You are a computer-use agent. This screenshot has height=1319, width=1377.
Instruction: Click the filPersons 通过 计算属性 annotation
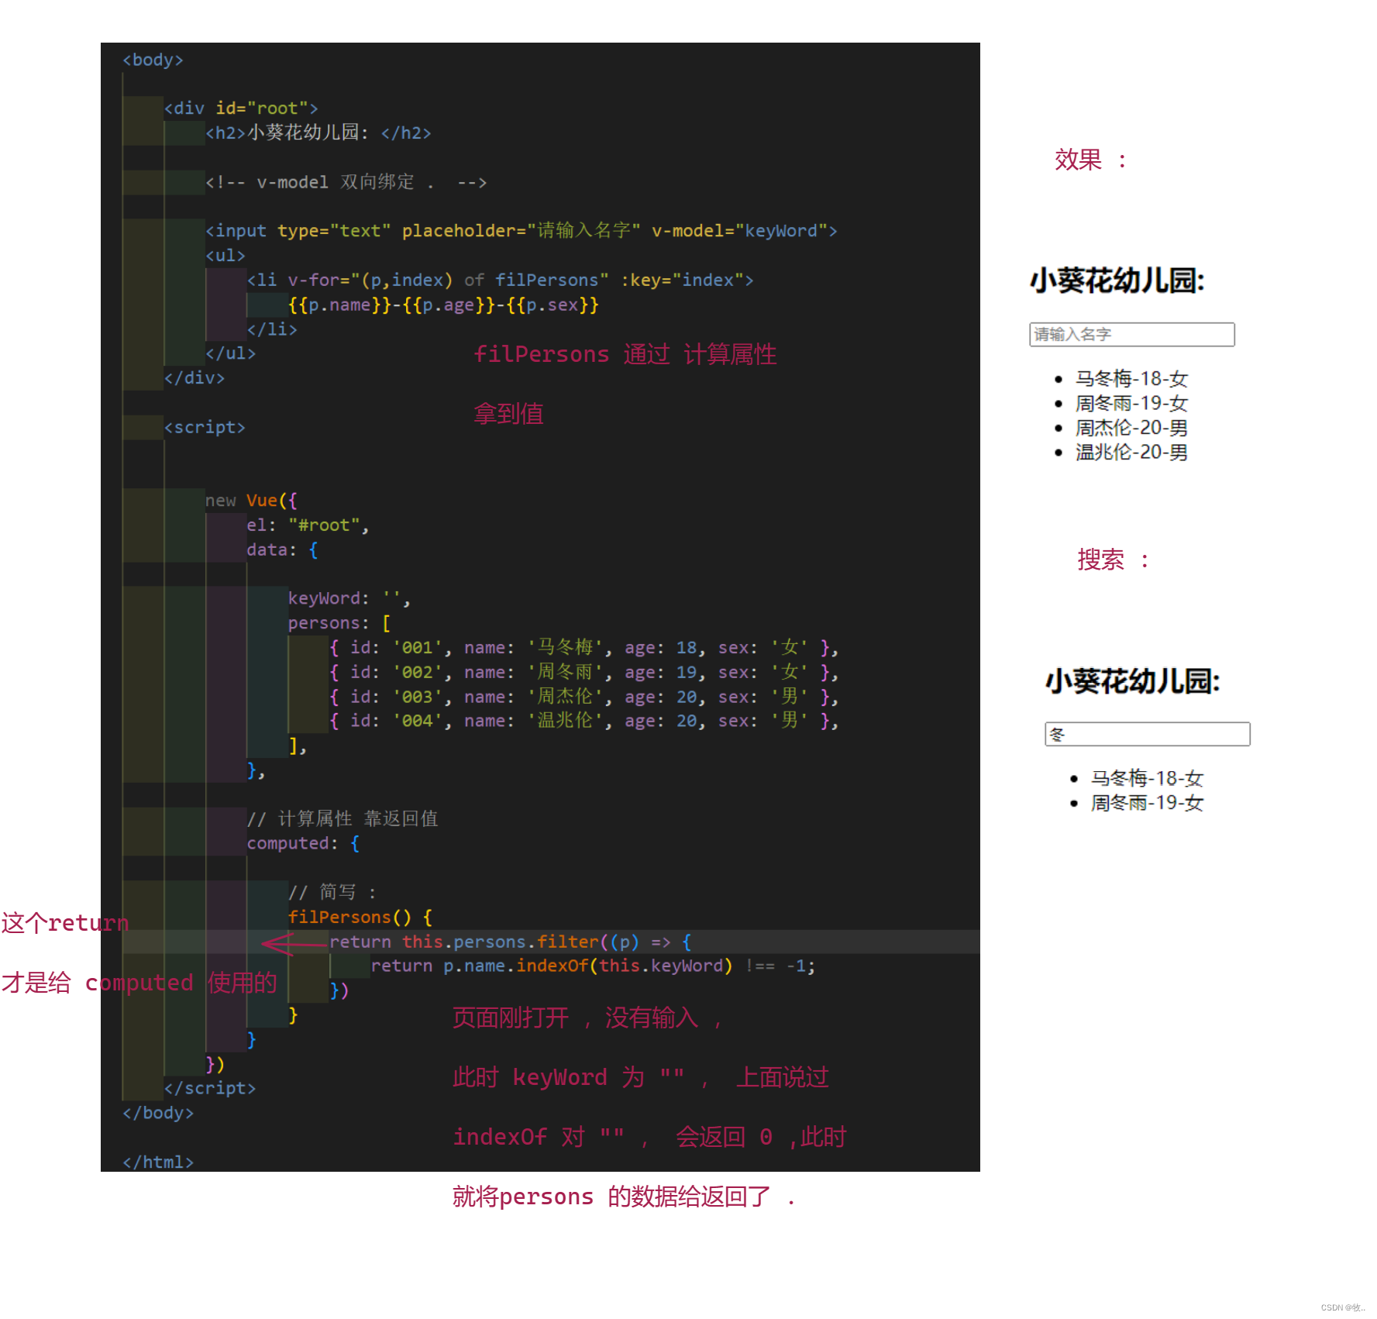pos(625,354)
